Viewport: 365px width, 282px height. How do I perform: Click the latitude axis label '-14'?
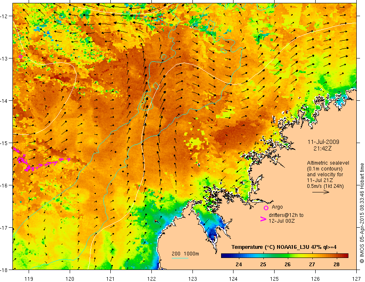pos(5,101)
